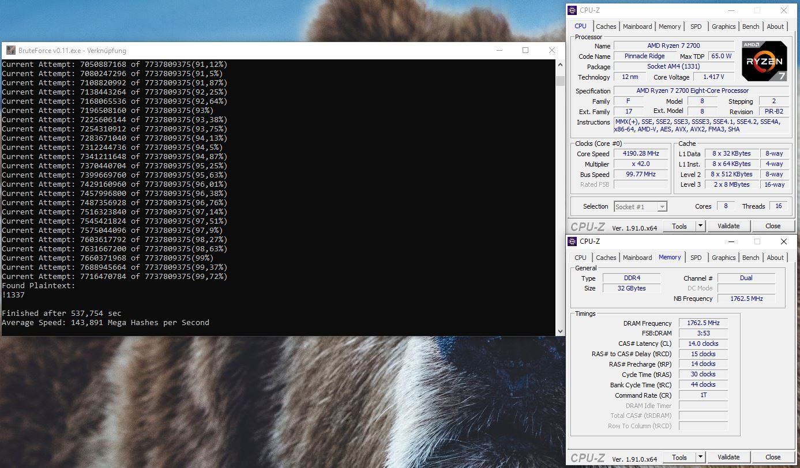Screen dimensions: 800x468
Task: Click the Package value Socket AM4 (1331)
Action: tap(674, 66)
